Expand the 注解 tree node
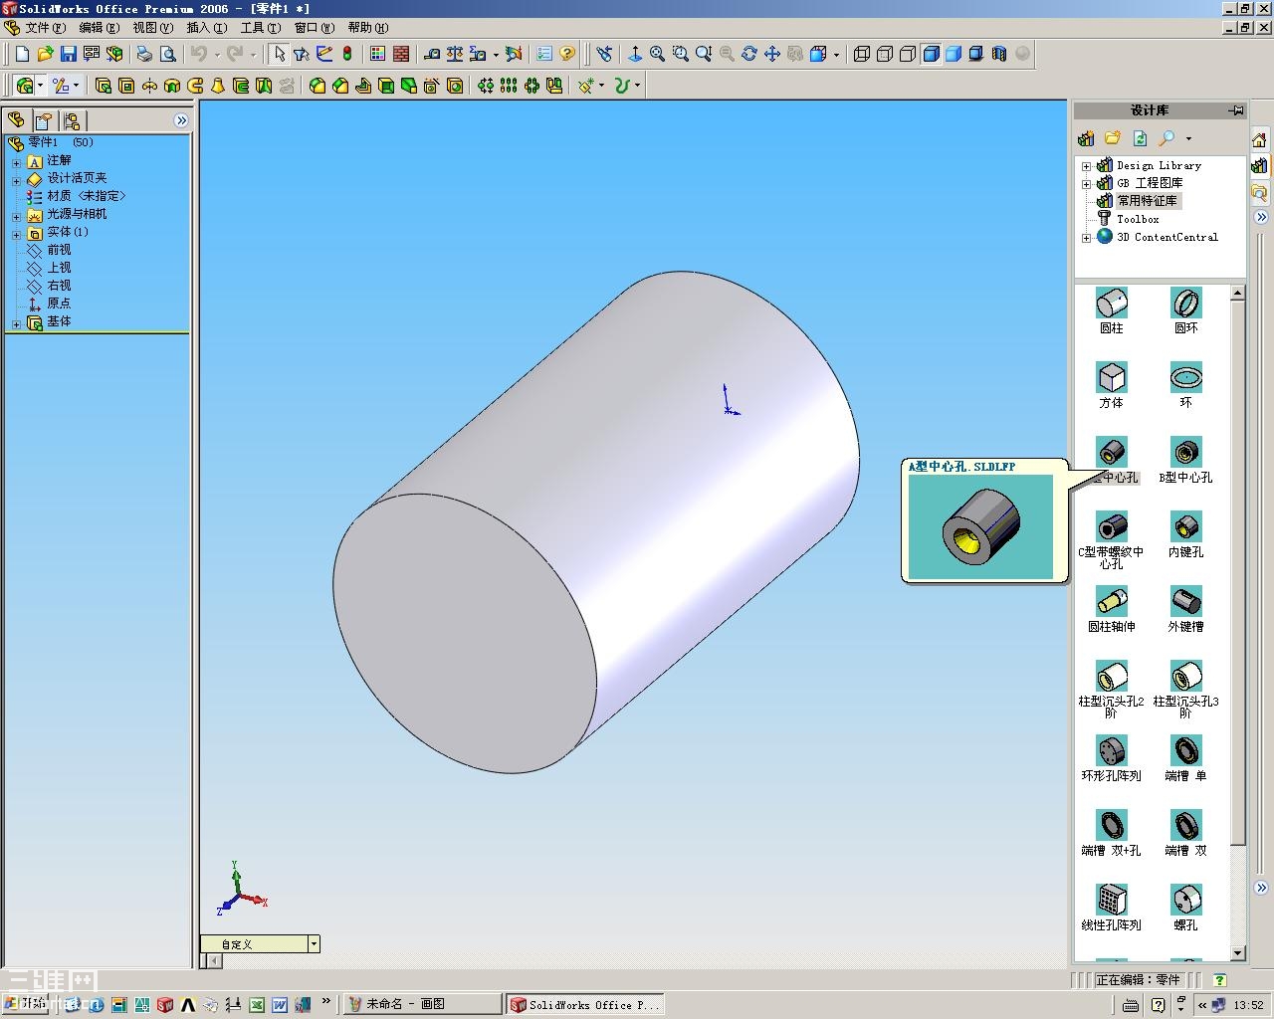The image size is (1274, 1019). 16,162
